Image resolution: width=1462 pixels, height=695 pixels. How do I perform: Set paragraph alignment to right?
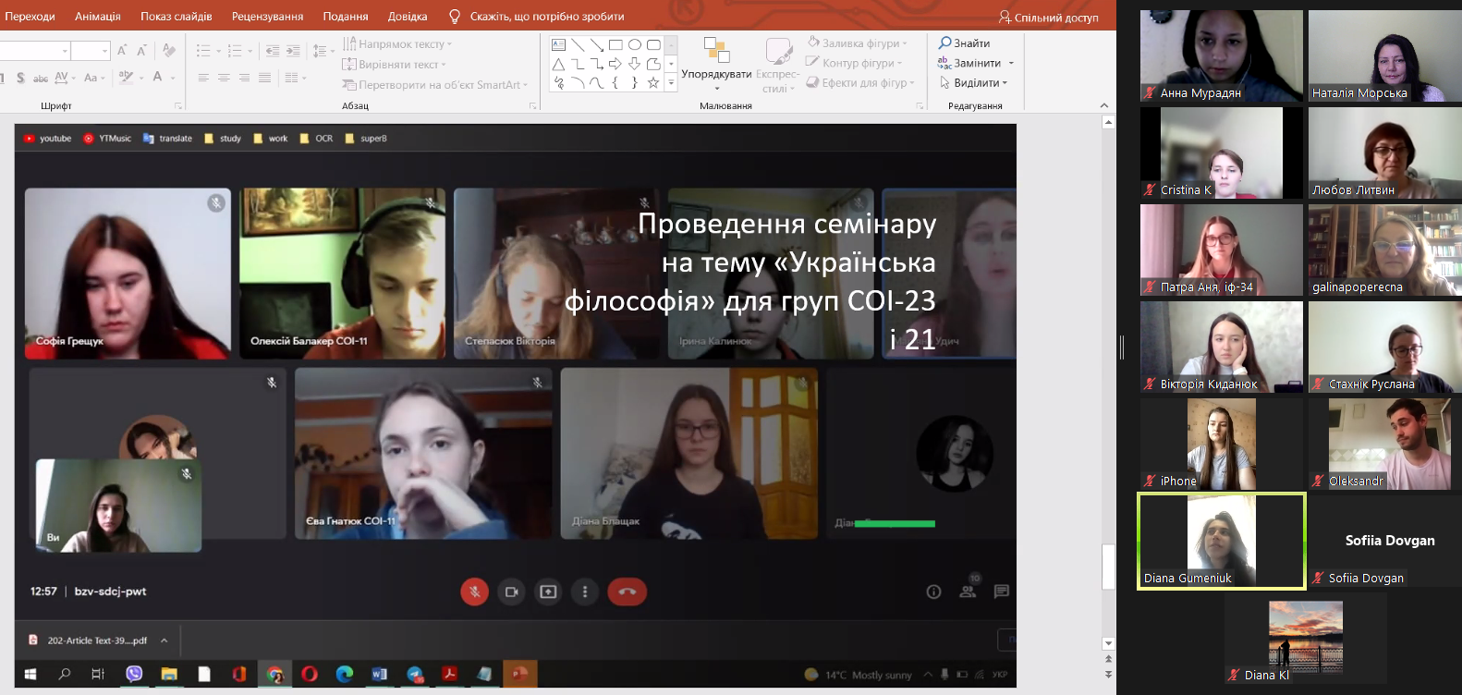click(x=244, y=78)
